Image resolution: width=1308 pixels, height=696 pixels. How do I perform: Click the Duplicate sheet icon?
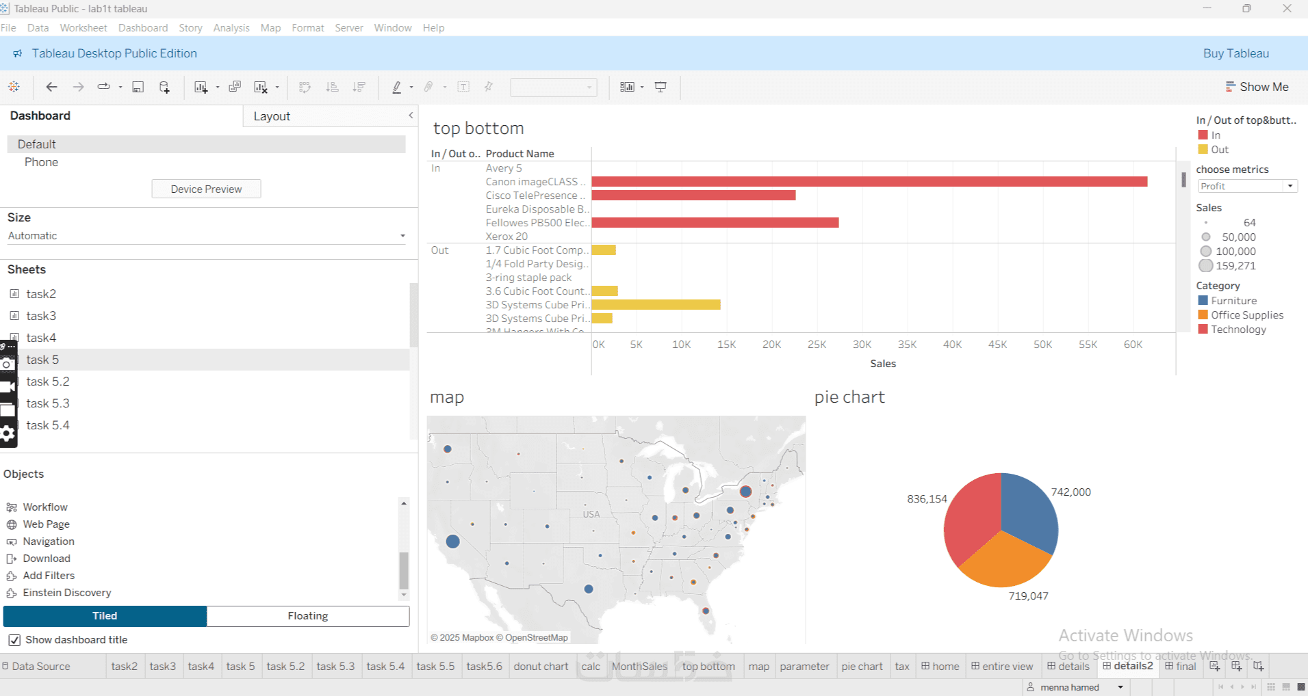tap(235, 87)
